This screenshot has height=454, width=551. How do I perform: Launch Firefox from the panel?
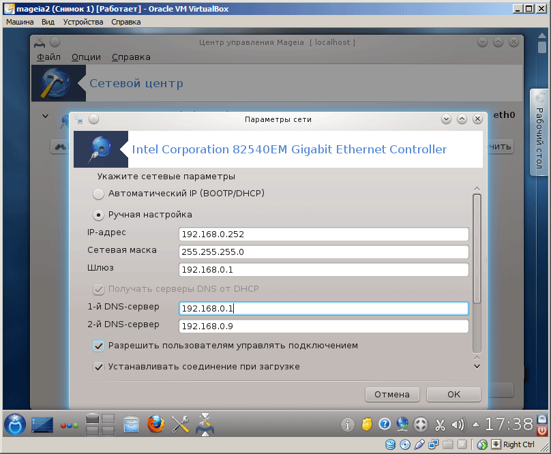pos(156,424)
